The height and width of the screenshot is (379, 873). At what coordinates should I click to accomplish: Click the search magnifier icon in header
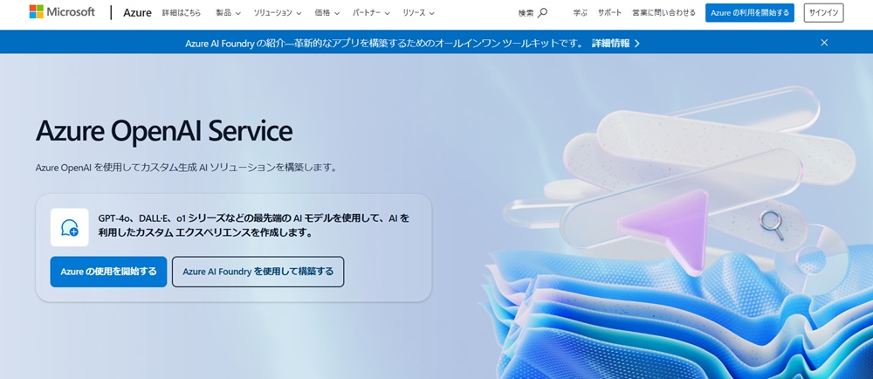click(x=542, y=12)
